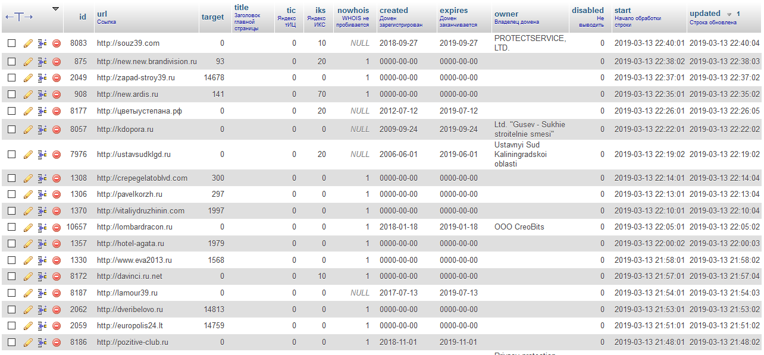Click the sort arrow in the updated header
The image size is (764, 355).
(x=729, y=14)
